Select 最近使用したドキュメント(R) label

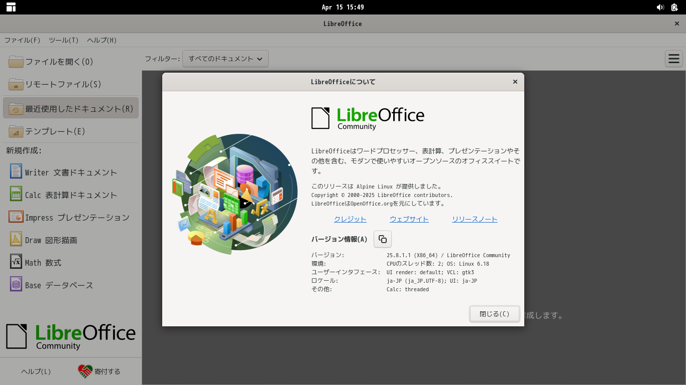(79, 109)
